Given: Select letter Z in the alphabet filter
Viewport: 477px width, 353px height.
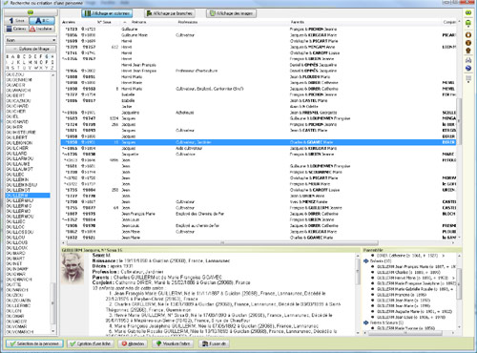Looking at the screenshot, I should point(52,68).
